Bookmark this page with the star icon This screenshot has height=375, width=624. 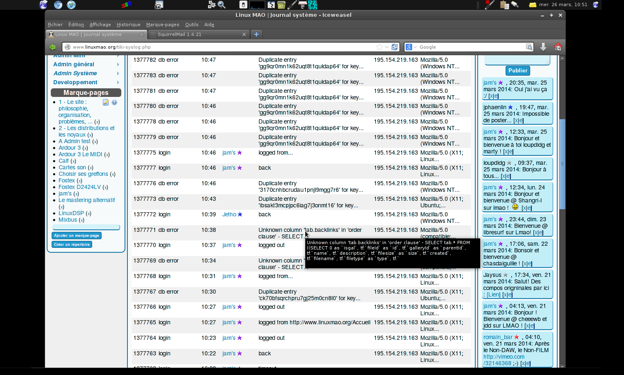coord(379,47)
